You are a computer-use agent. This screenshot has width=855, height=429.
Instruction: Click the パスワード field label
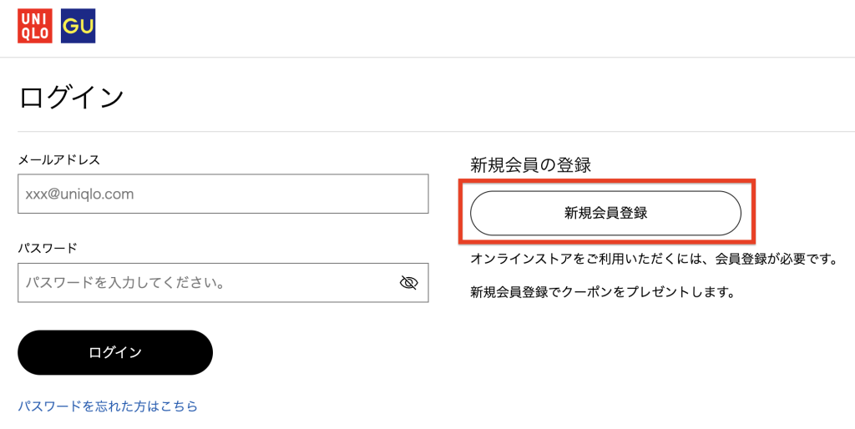[x=48, y=248]
